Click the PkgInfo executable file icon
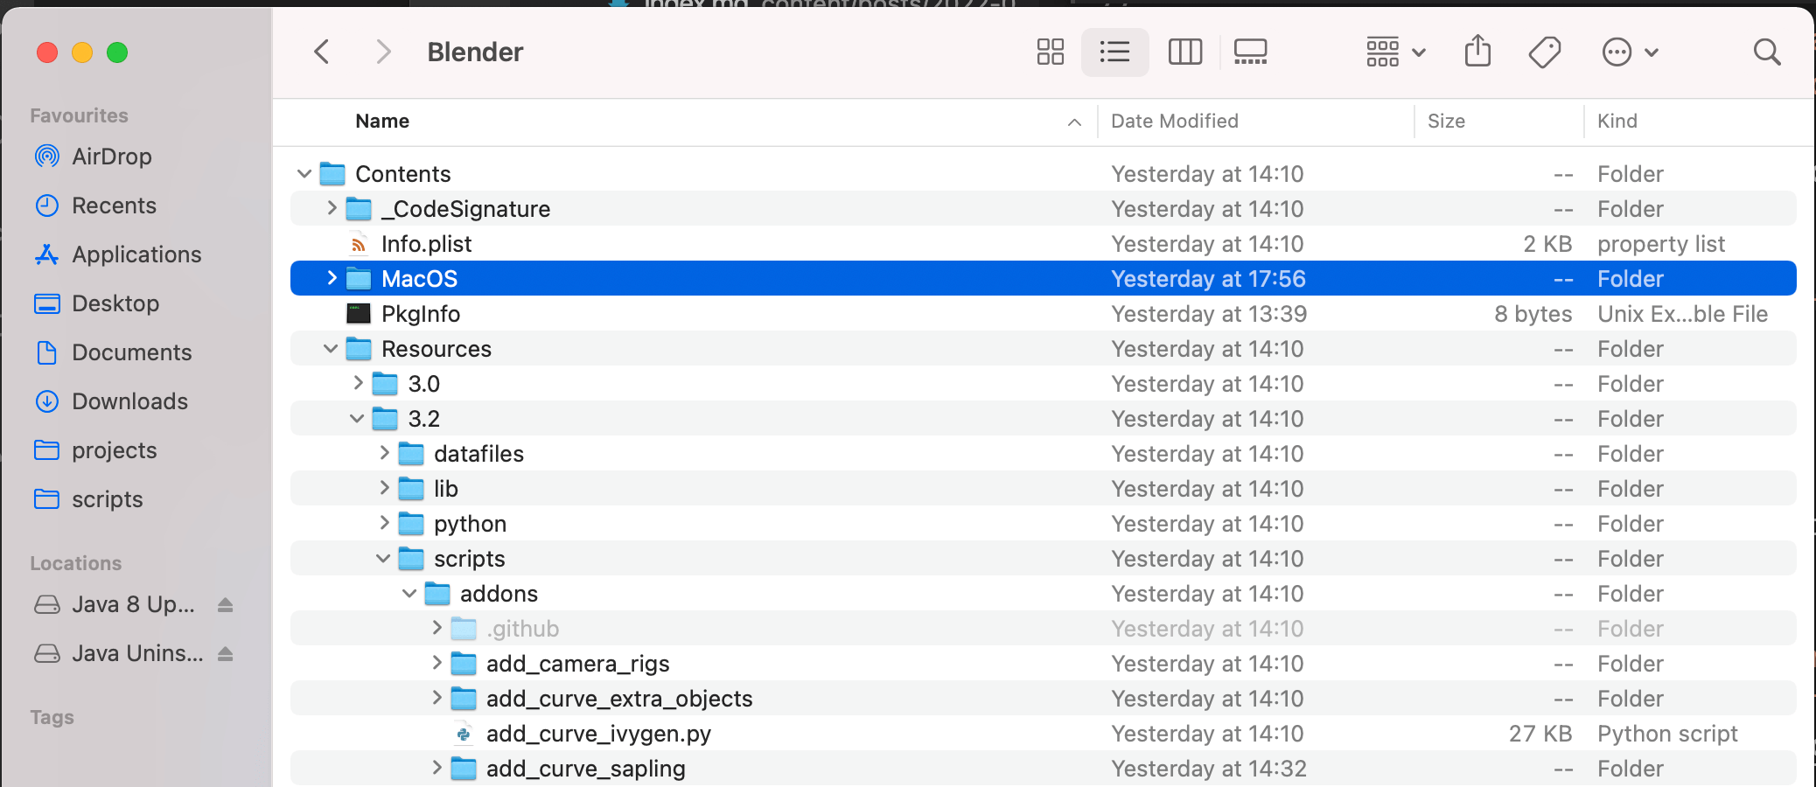The image size is (1816, 787). (x=359, y=314)
